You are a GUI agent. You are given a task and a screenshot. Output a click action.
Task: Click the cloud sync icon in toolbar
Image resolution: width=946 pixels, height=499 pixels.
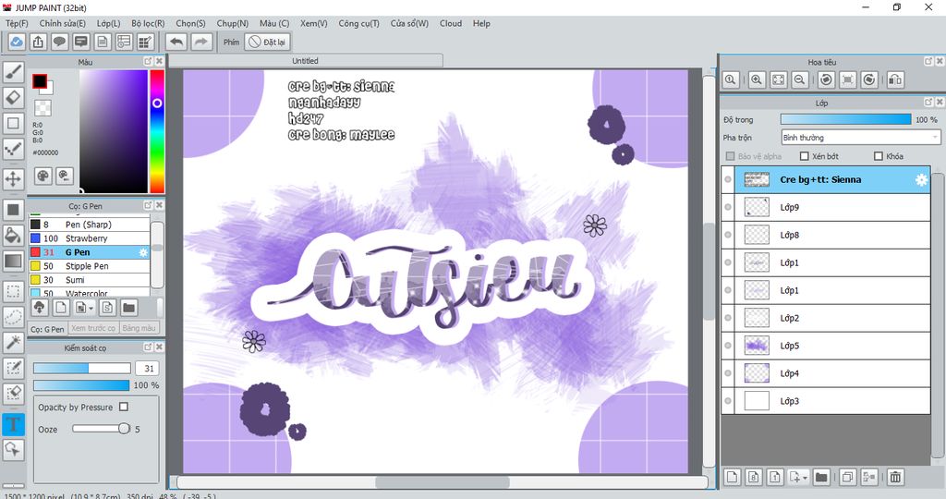click(x=17, y=42)
